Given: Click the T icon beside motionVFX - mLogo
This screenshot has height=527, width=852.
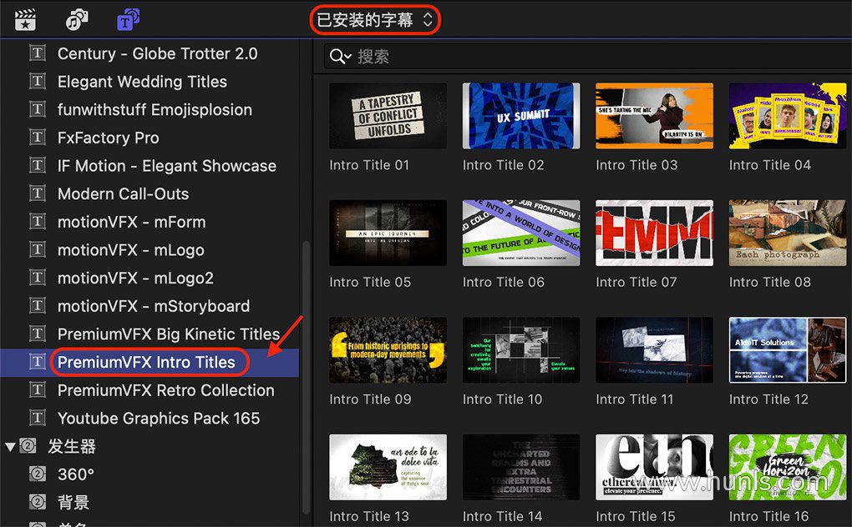Looking at the screenshot, I should [x=37, y=249].
